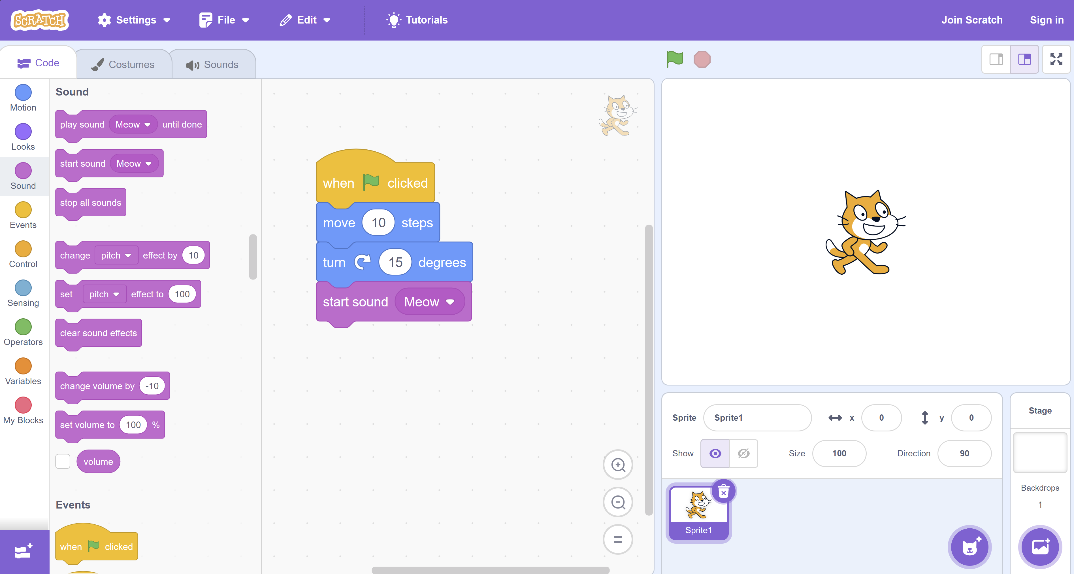This screenshot has height=574, width=1074.
Task: Enter full screen stage mode
Action: [x=1056, y=59]
